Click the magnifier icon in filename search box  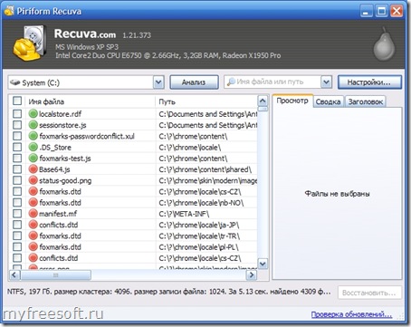231,82
